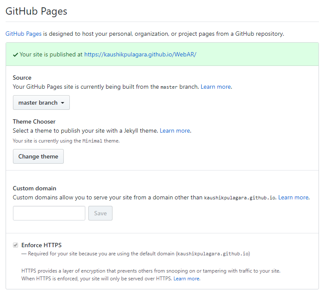The image size is (328, 298).
Task: Toggle the Enforce HTTPS checkbox
Action: pyautogui.click(x=16, y=245)
